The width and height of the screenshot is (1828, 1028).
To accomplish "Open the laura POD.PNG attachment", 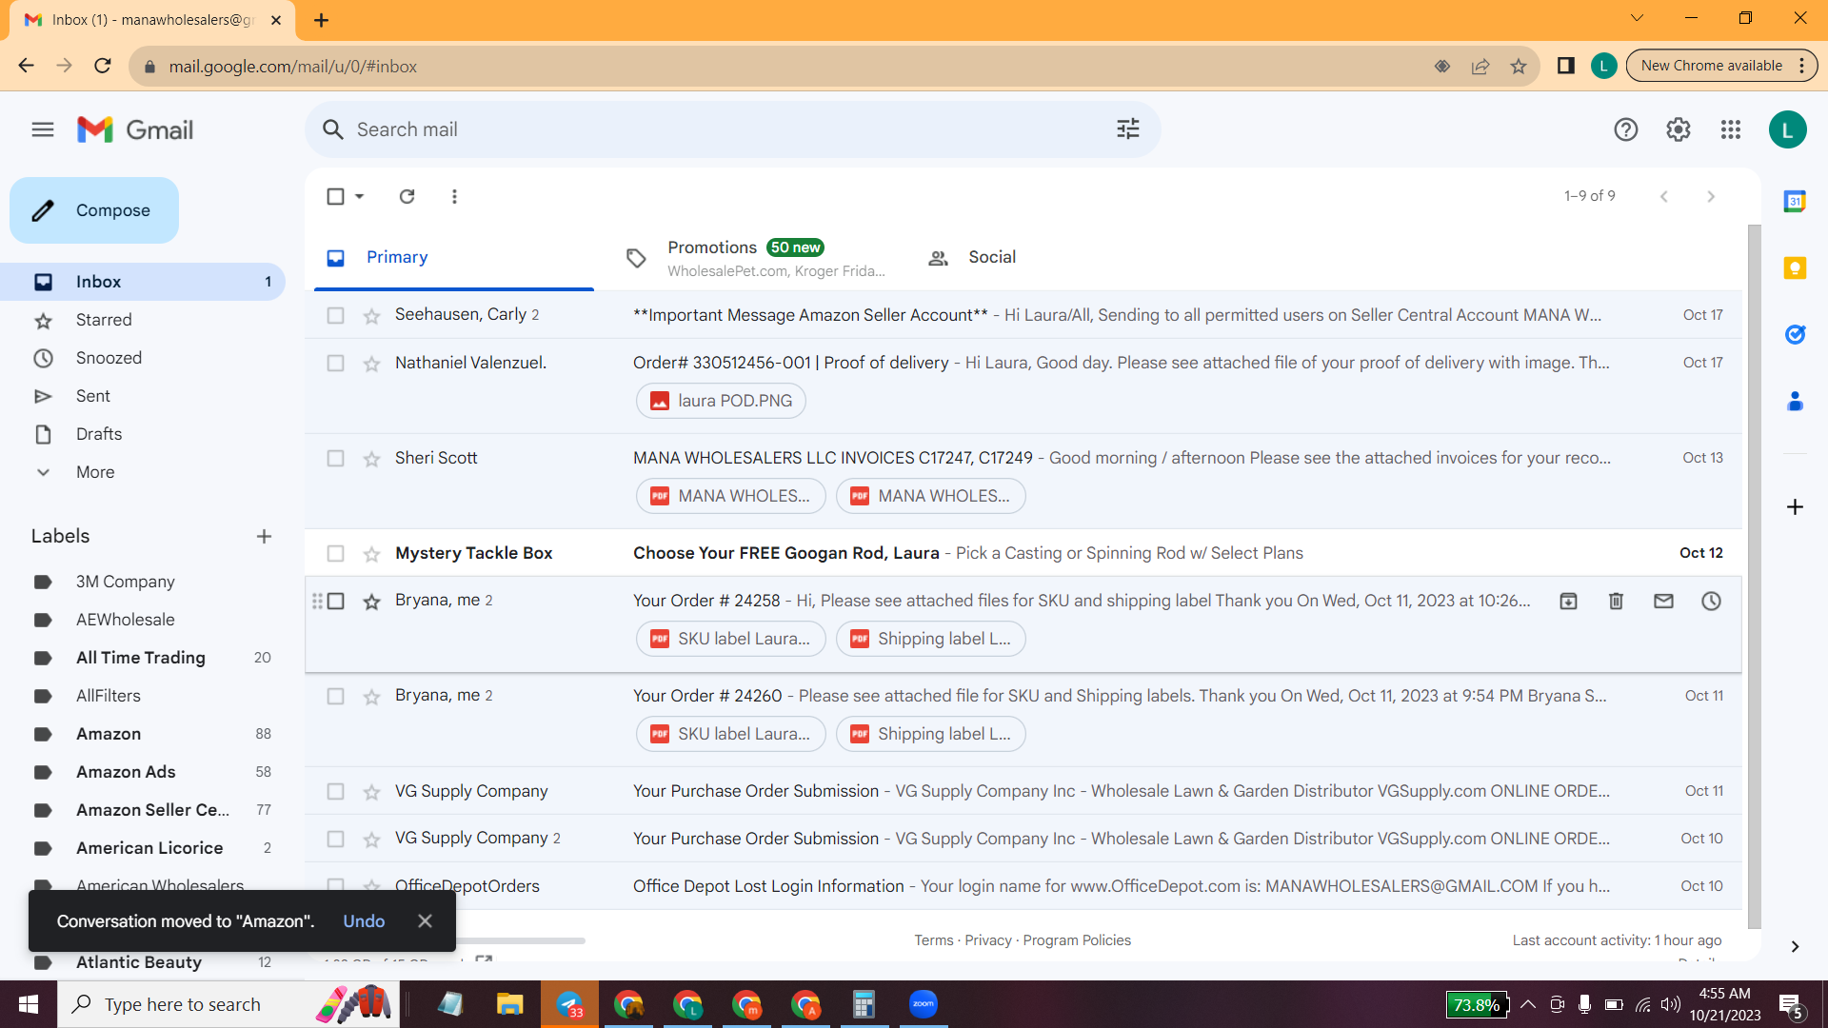I will point(721,401).
